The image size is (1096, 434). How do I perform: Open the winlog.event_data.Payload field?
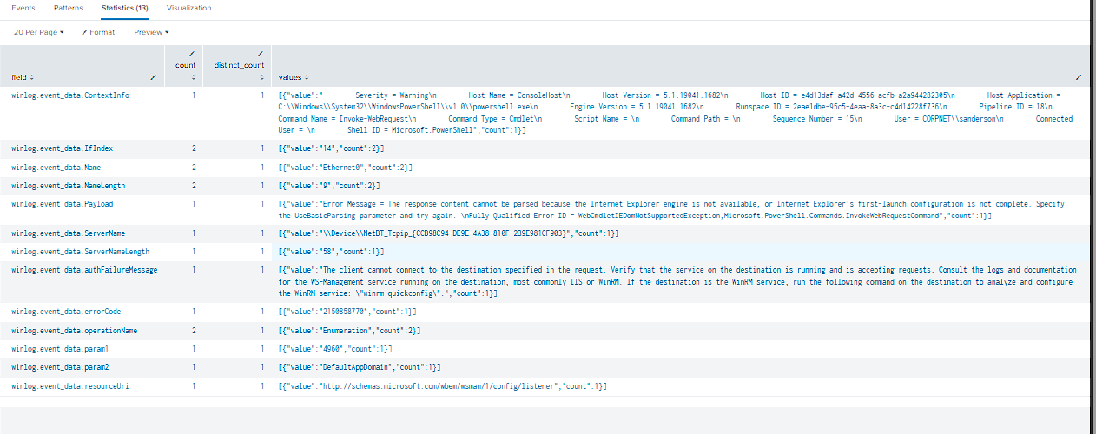pos(63,203)
